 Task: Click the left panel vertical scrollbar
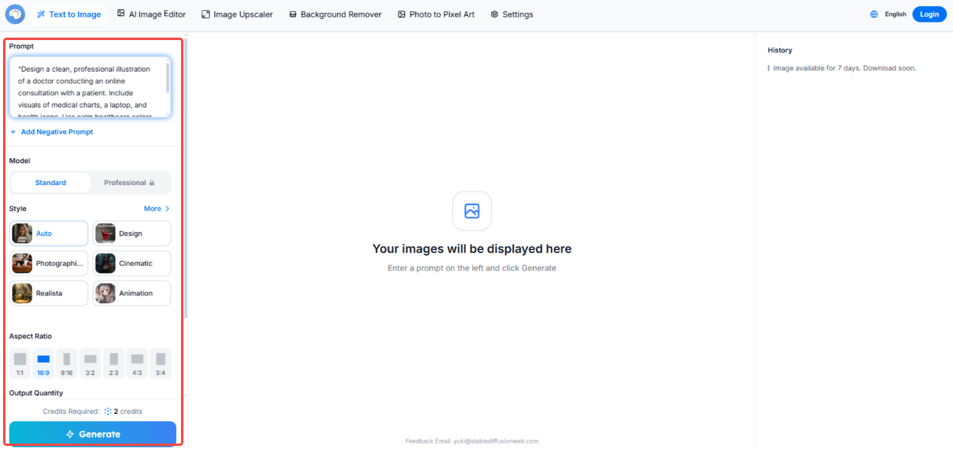(x=185, y=178)
